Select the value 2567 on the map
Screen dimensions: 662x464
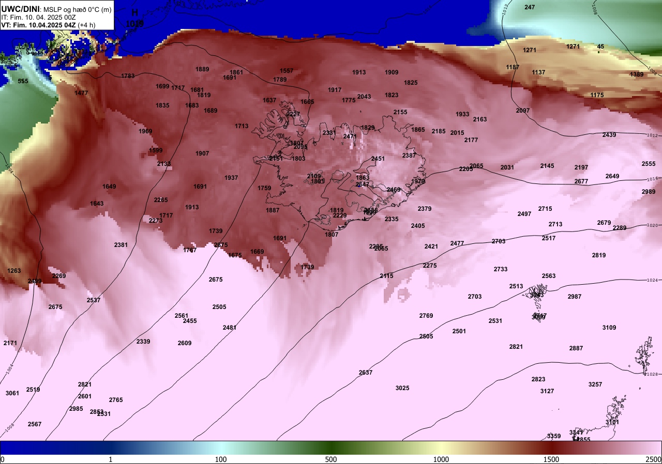(35, 424)
